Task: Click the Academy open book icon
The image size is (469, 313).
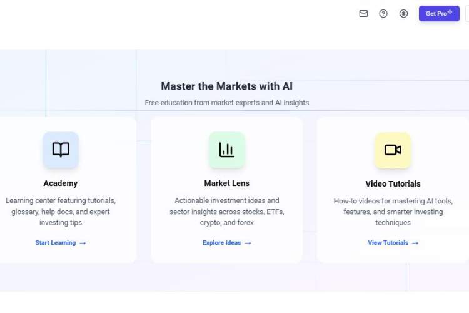Action: (61, 150)
